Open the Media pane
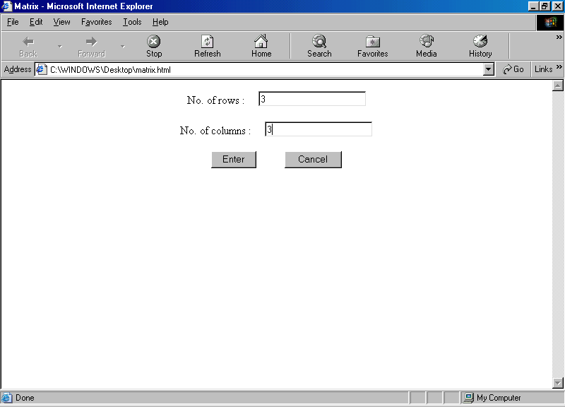The image size is (565, 407). point(427,46)
